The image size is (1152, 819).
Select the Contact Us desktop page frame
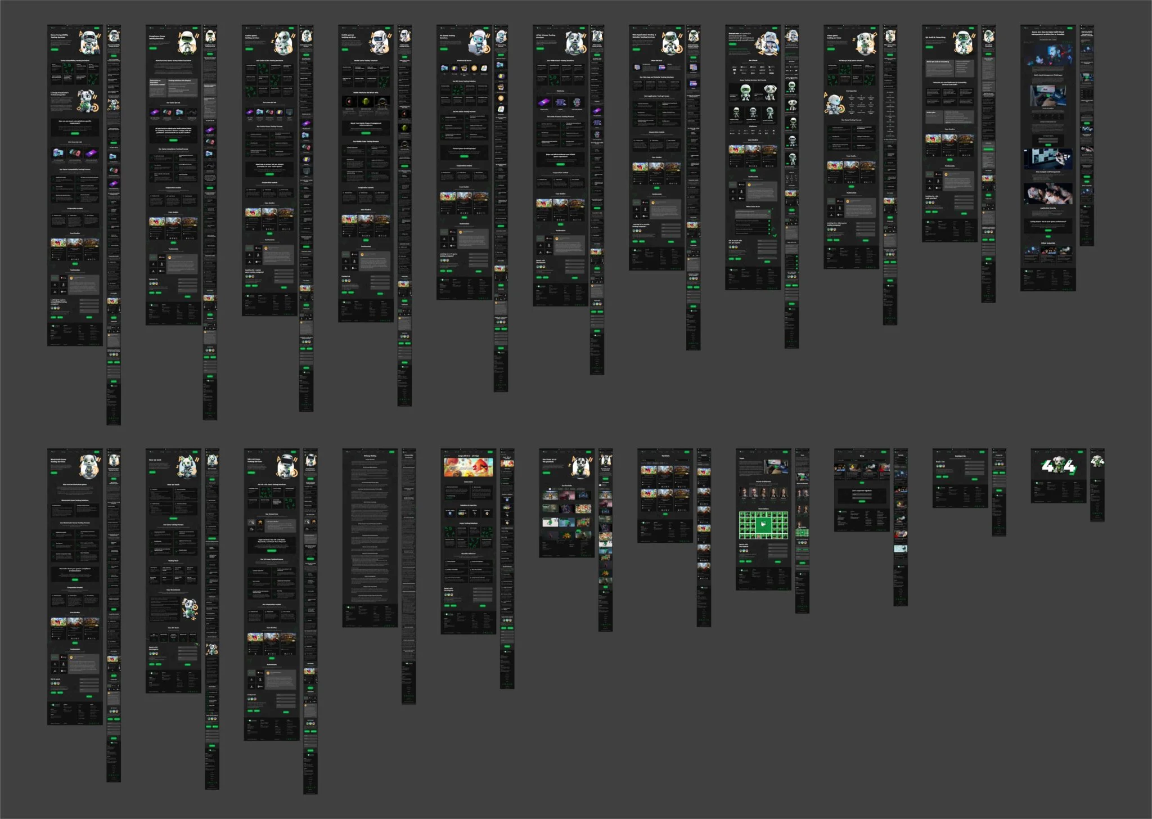coord(960,478)
